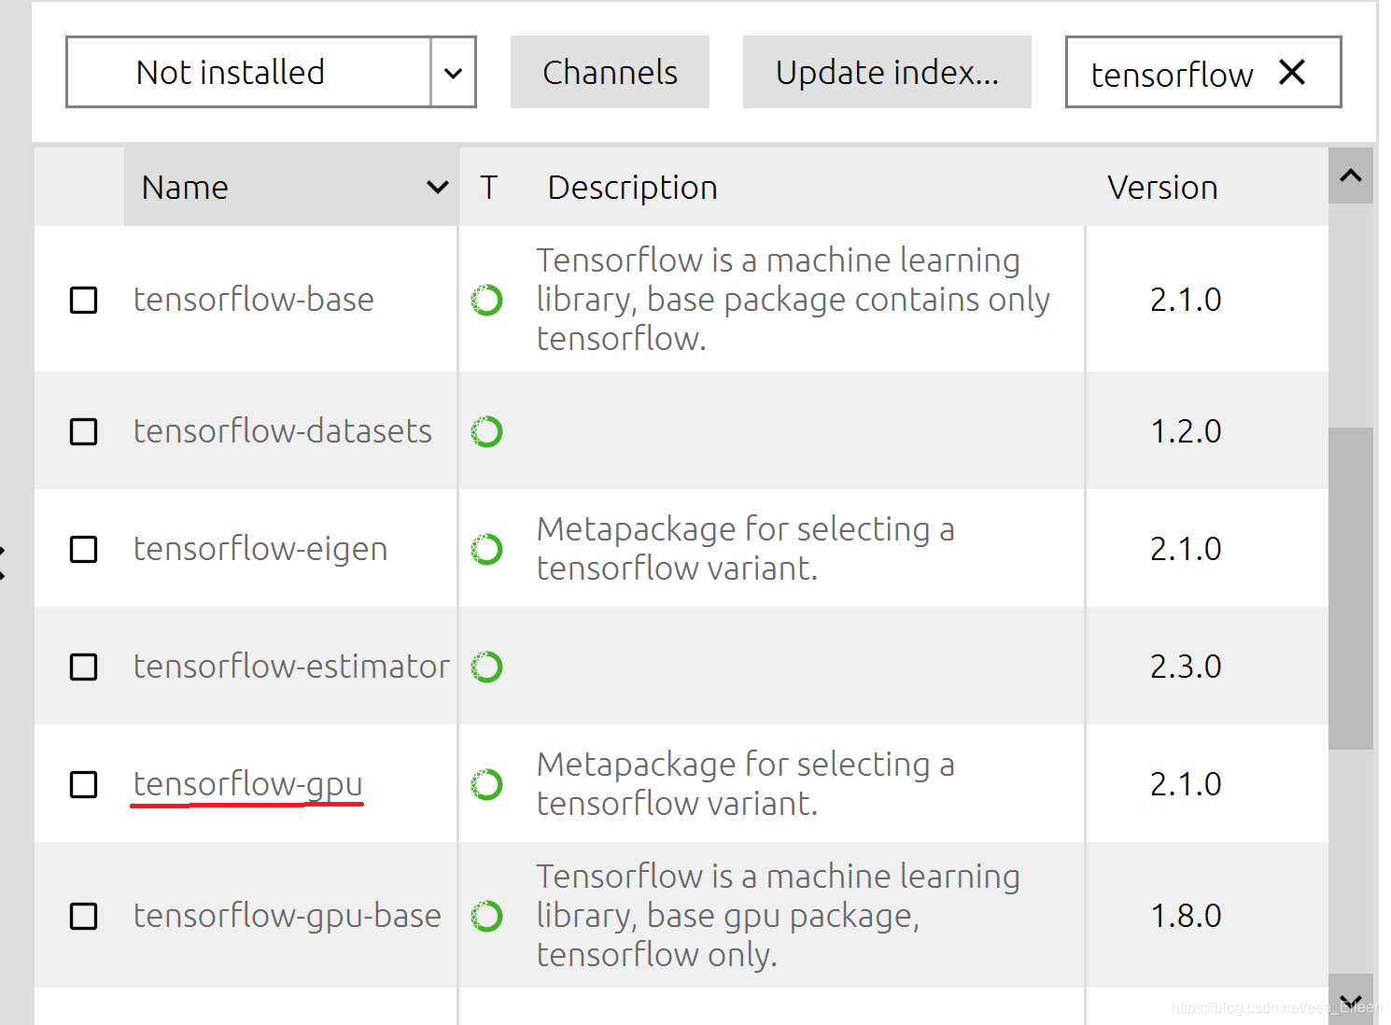Click the green type icon for tensorflow-datasets
The image size is (1391, 1025).
486,431
